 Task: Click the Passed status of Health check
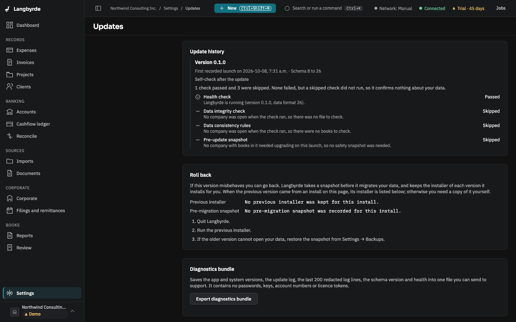[x=492, y=97]
